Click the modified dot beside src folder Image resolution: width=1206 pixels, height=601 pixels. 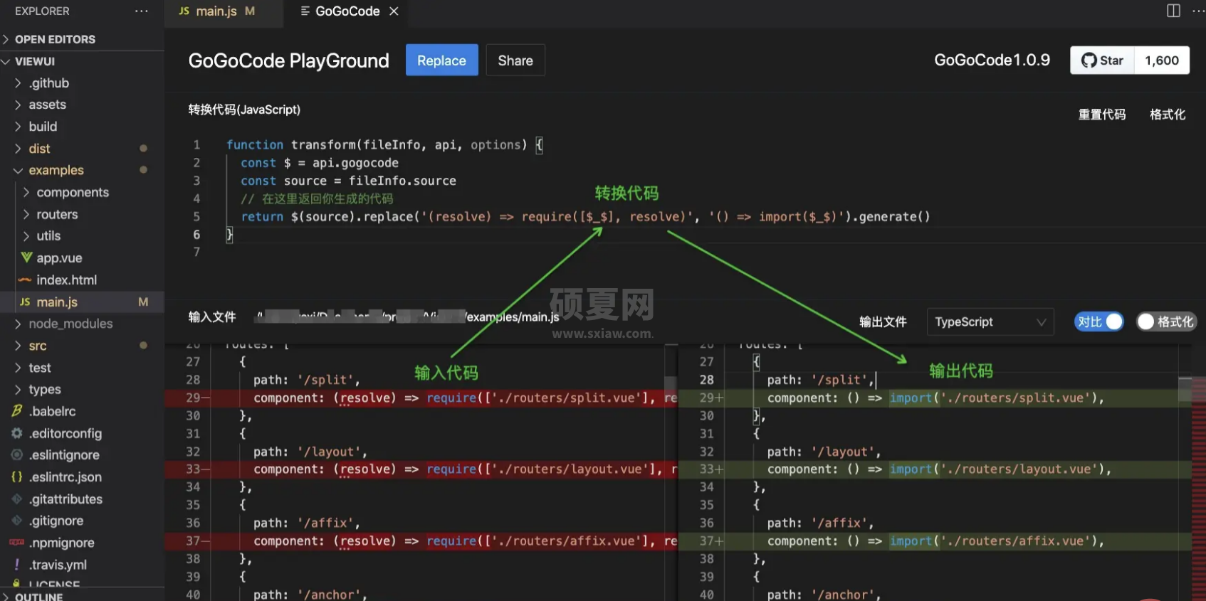[143, 346]
